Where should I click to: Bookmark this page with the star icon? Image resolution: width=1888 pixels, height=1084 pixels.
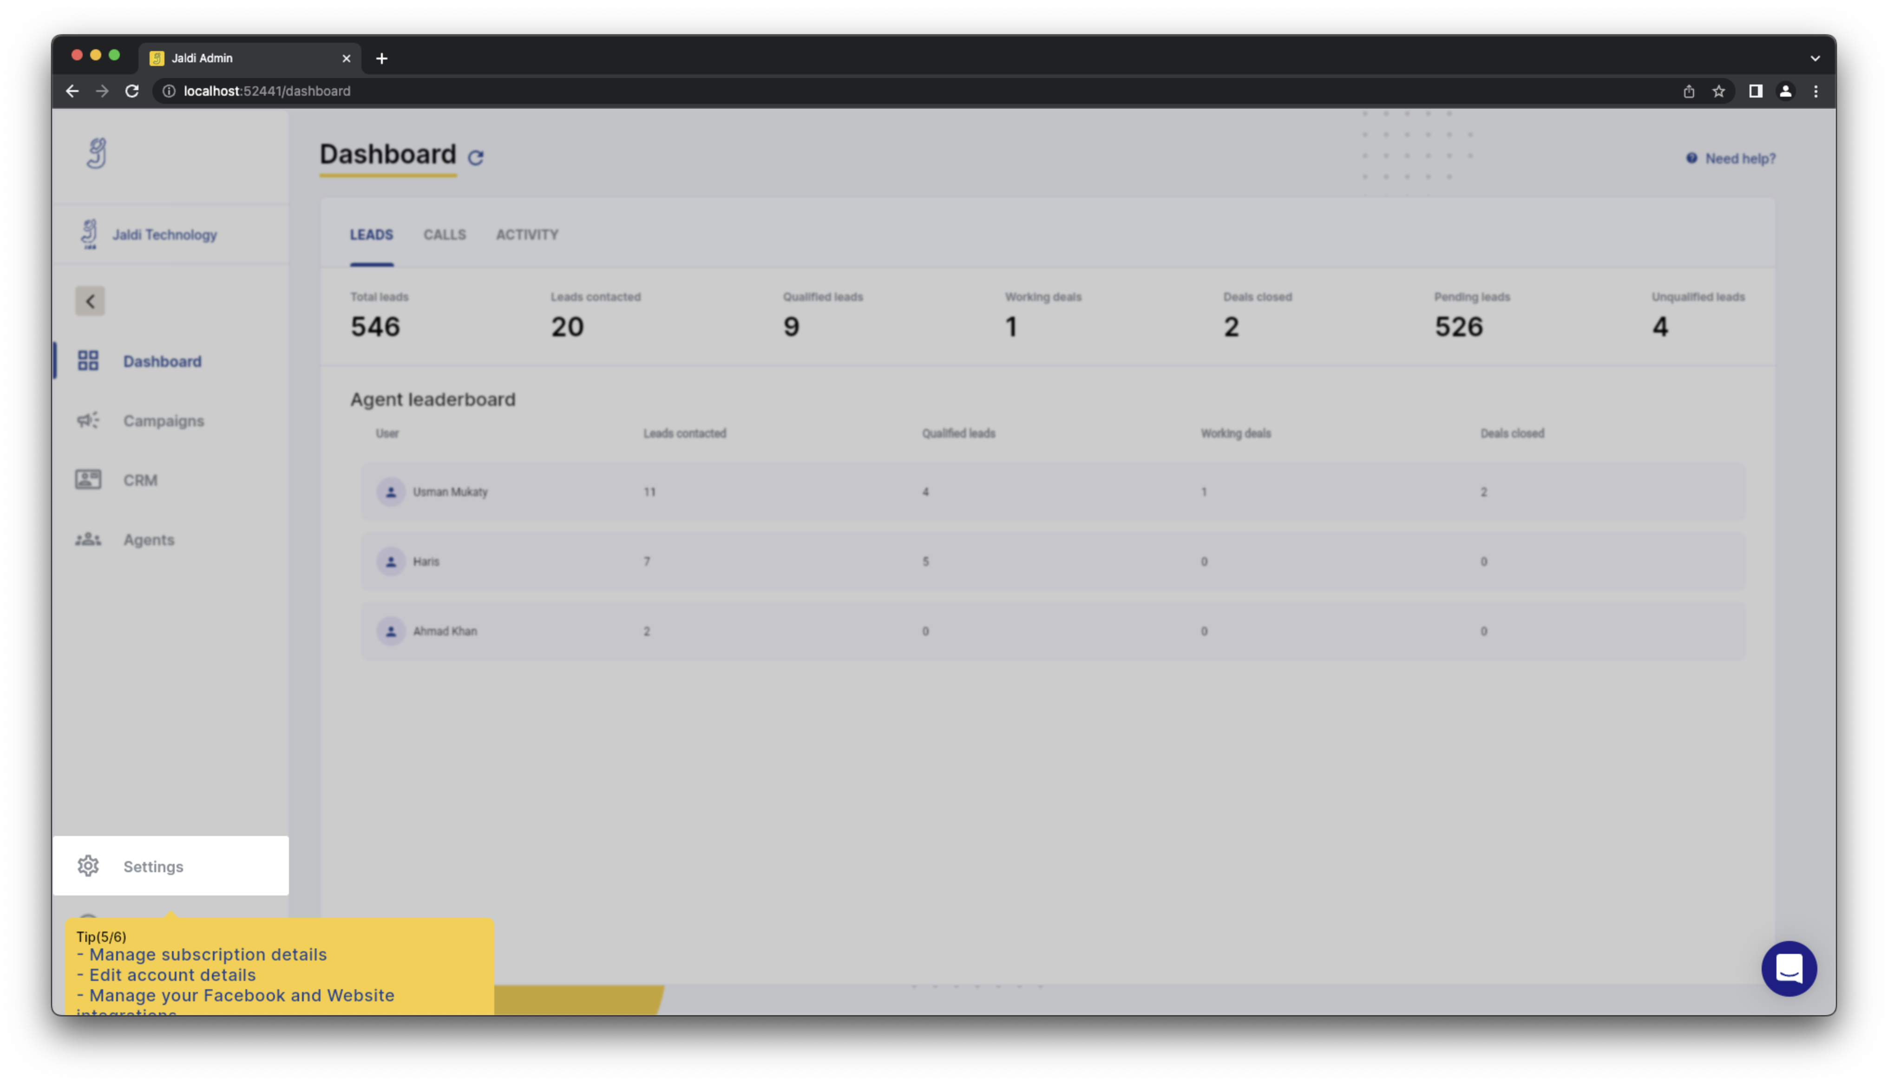[1718, 91]
